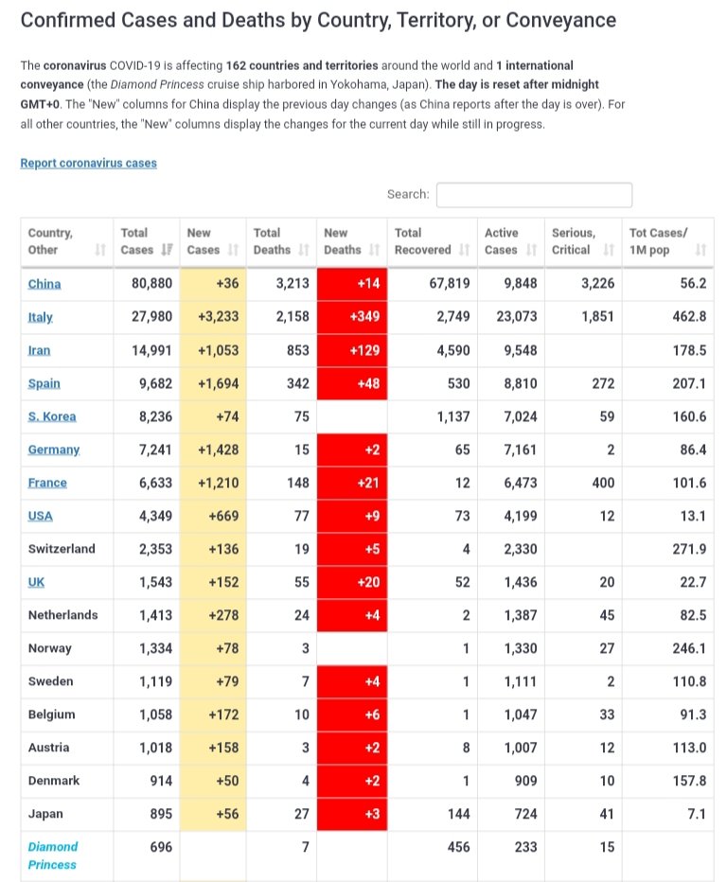
Task: Open the Diamond Princess link
Action: tap(53, 856)
